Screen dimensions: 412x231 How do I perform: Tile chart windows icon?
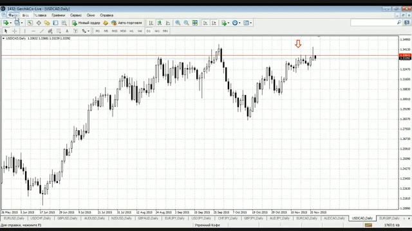[x=195, y=23]
